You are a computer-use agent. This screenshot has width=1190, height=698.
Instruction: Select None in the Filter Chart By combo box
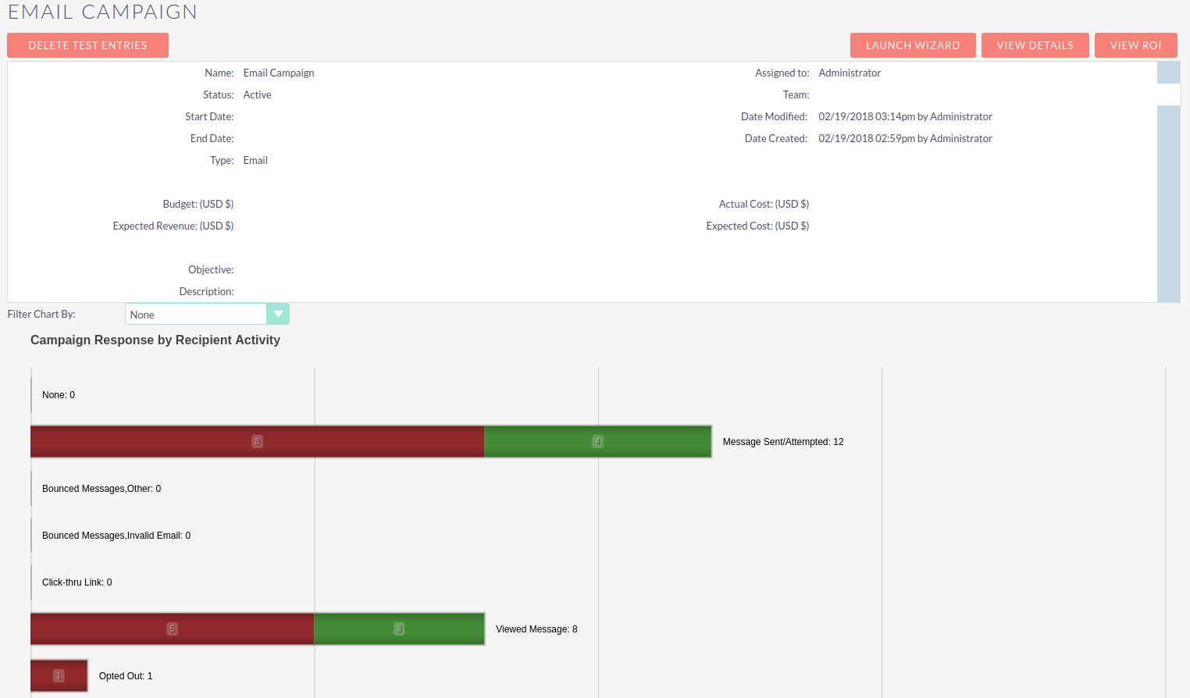click(195, 314)
